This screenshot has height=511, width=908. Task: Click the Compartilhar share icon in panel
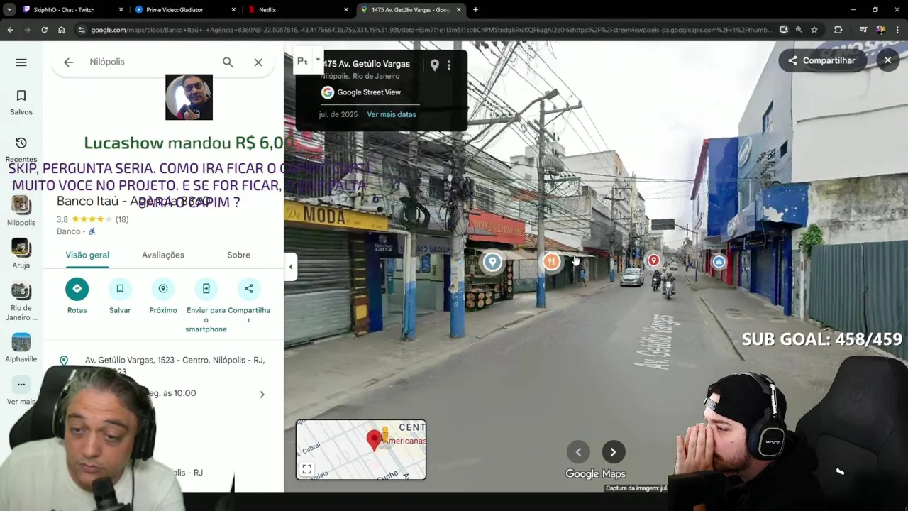[249, 289]
